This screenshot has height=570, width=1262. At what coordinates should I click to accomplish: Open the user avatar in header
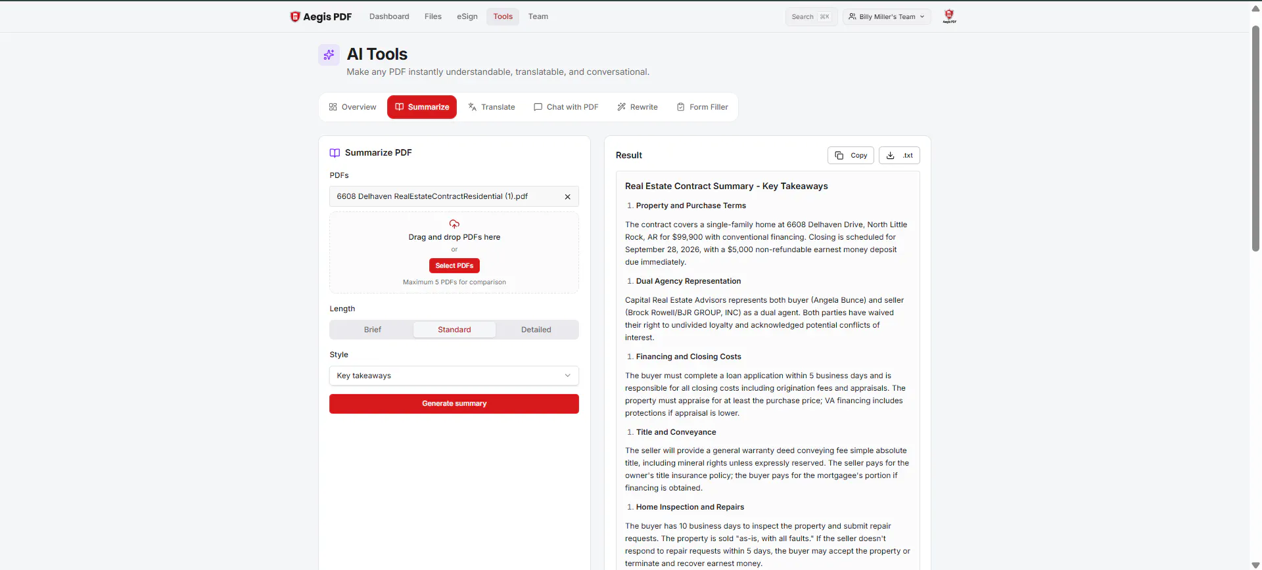pyautogui.click(x=949, y=16)
